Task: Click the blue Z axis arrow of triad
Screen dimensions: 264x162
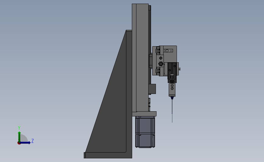Action: [x=25, y=143]
